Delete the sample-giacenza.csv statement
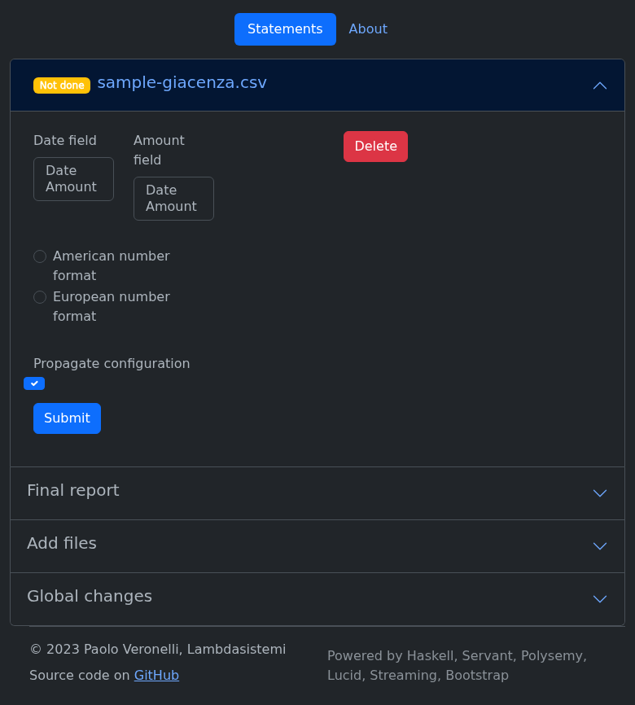635x705 pixels. pos(375,147)
